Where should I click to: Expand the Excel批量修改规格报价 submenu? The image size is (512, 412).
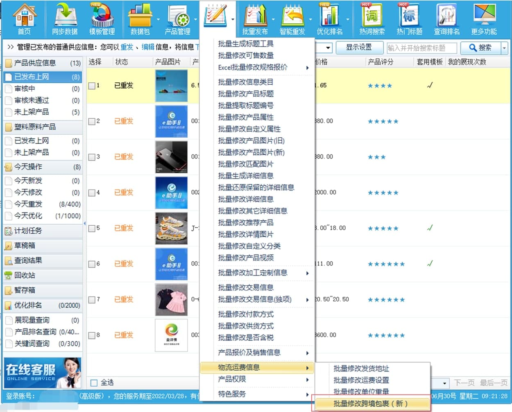pos(263,67)
